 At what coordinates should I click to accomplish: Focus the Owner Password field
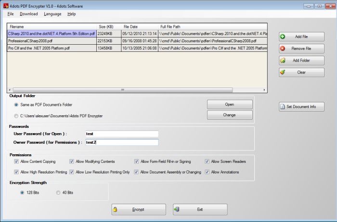click(122, 142)
